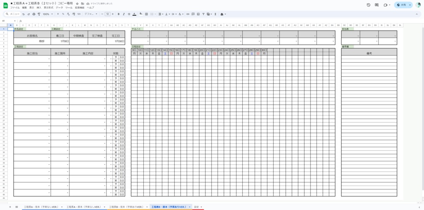This screenshot has height=210, width=424.
Task: Select the 1月30日 完工日 cell
Action: [x=116, y=41]
